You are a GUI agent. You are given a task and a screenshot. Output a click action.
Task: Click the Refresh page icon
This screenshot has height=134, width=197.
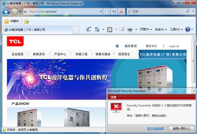pos(114,11)
